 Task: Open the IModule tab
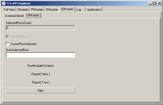pos(23,10)
